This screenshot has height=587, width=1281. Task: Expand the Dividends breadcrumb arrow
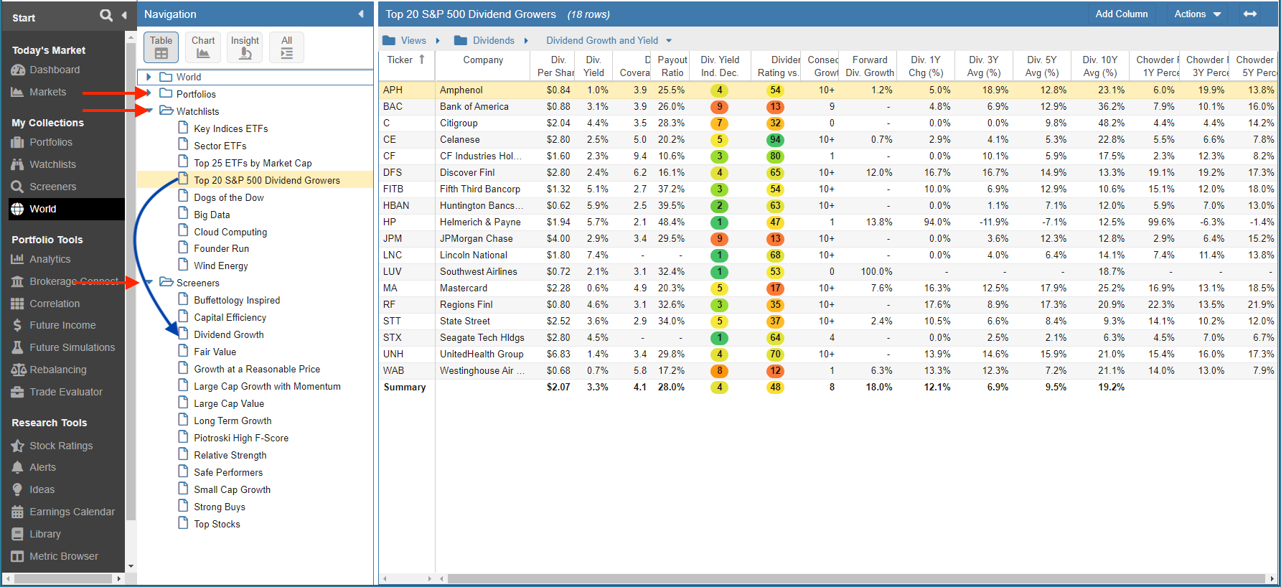click(x=526, y=41)
